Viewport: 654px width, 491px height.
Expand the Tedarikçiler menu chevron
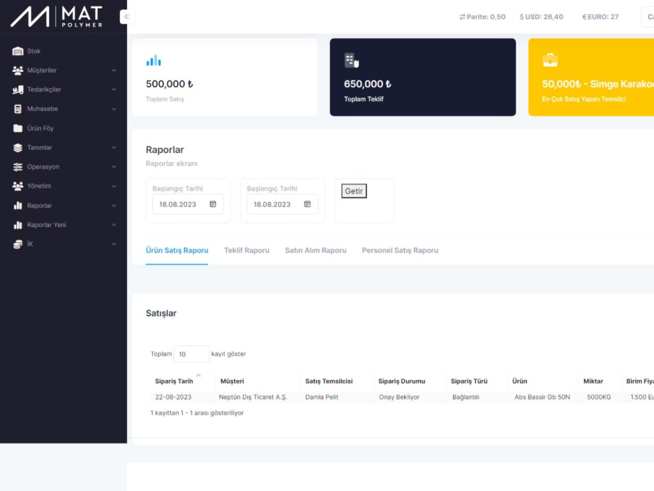click(x=114, y=90)
